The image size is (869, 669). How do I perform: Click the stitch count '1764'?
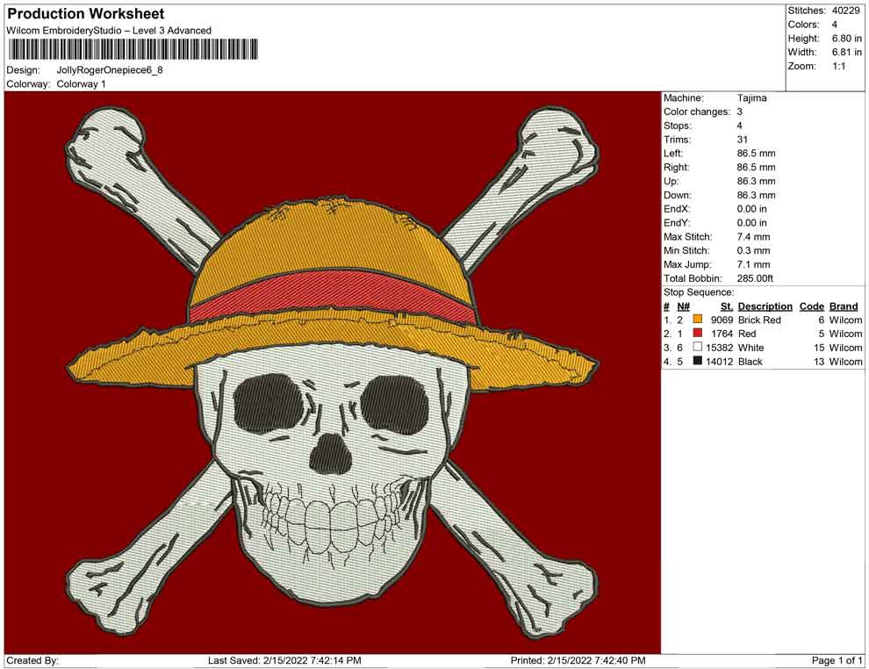tap(722, 334)
